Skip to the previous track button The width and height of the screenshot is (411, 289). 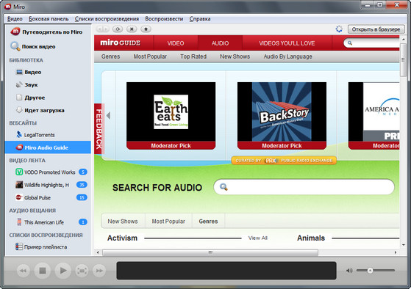(x=24, y=271)
